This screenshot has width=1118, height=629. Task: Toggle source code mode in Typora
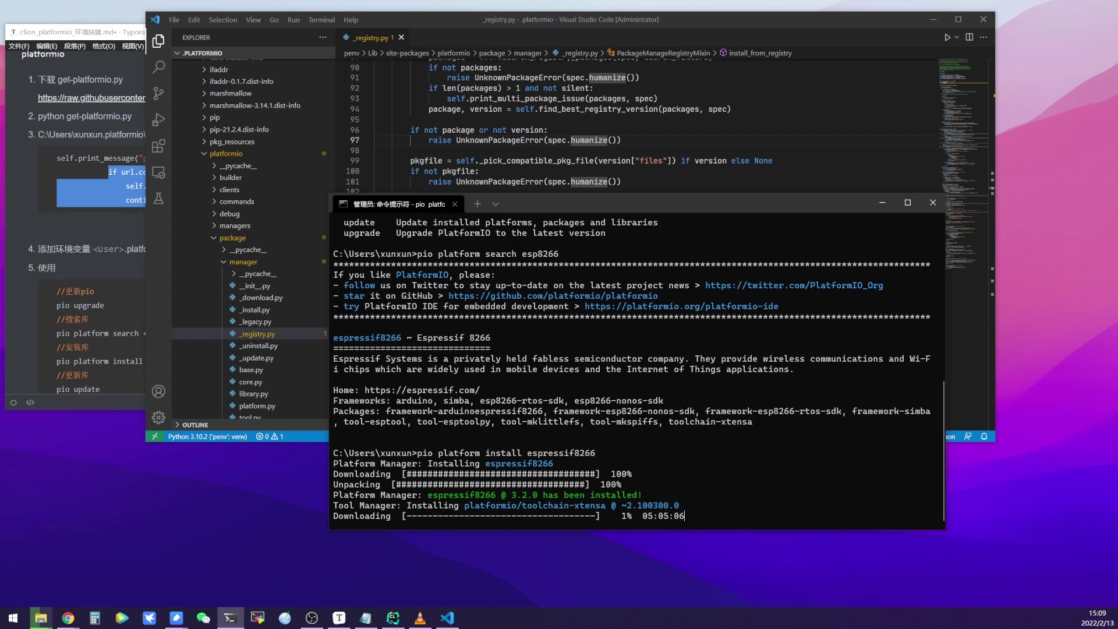pyautogui.click(x=30, y=402)
